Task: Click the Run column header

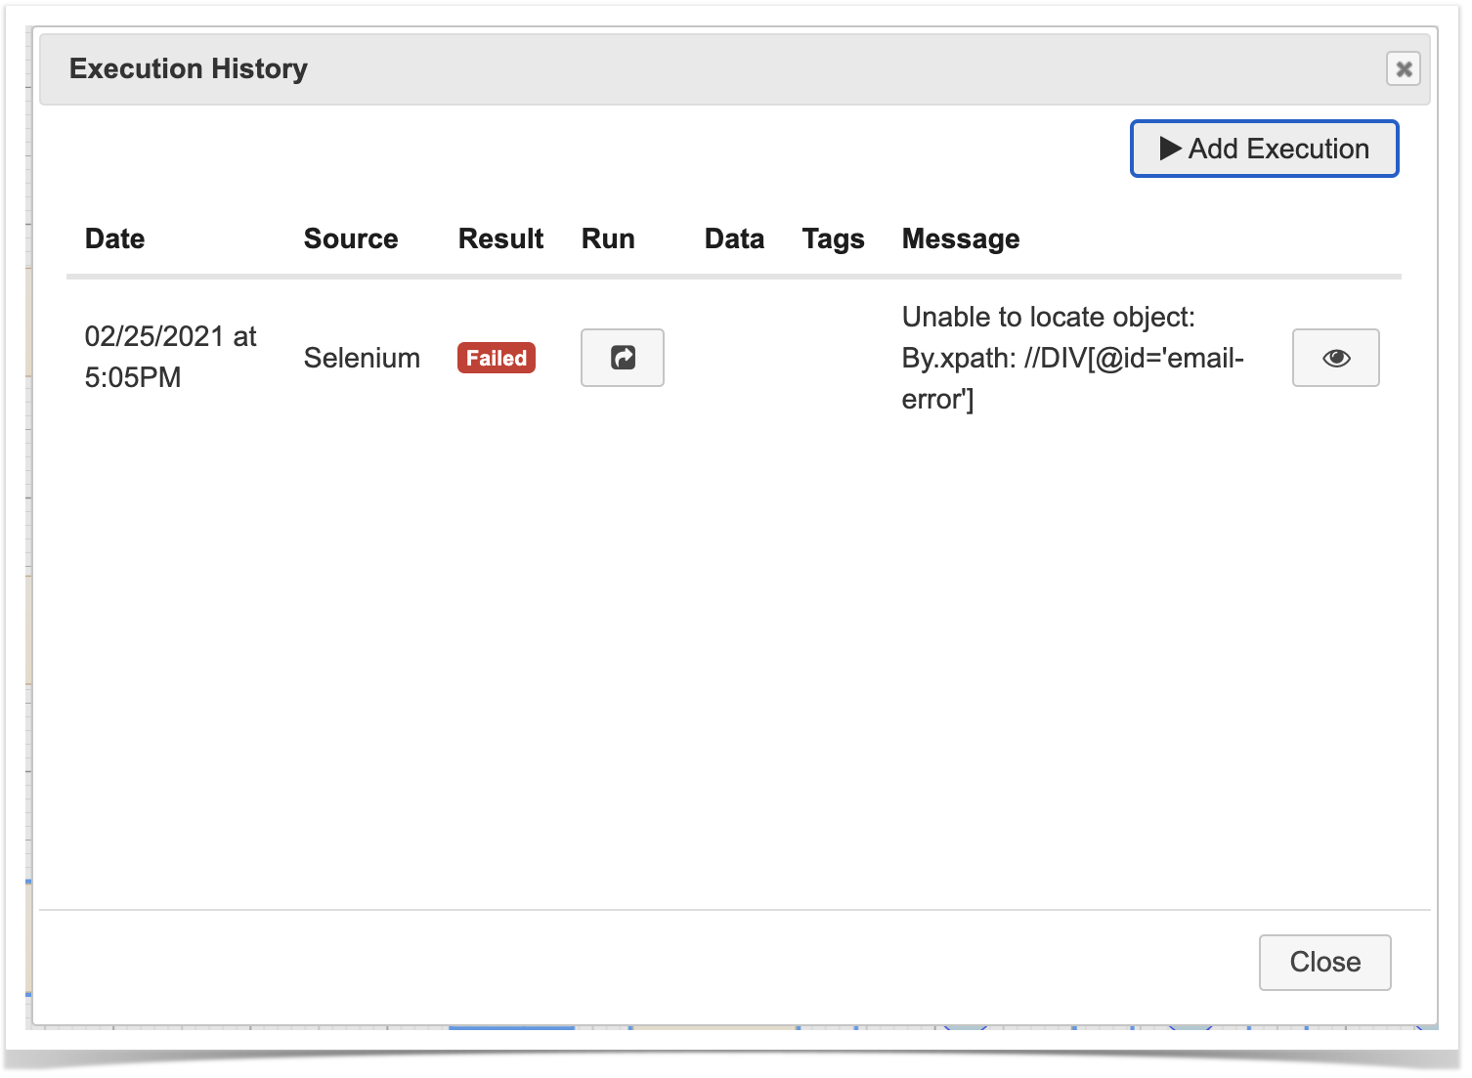Action: tap(608, 238)
